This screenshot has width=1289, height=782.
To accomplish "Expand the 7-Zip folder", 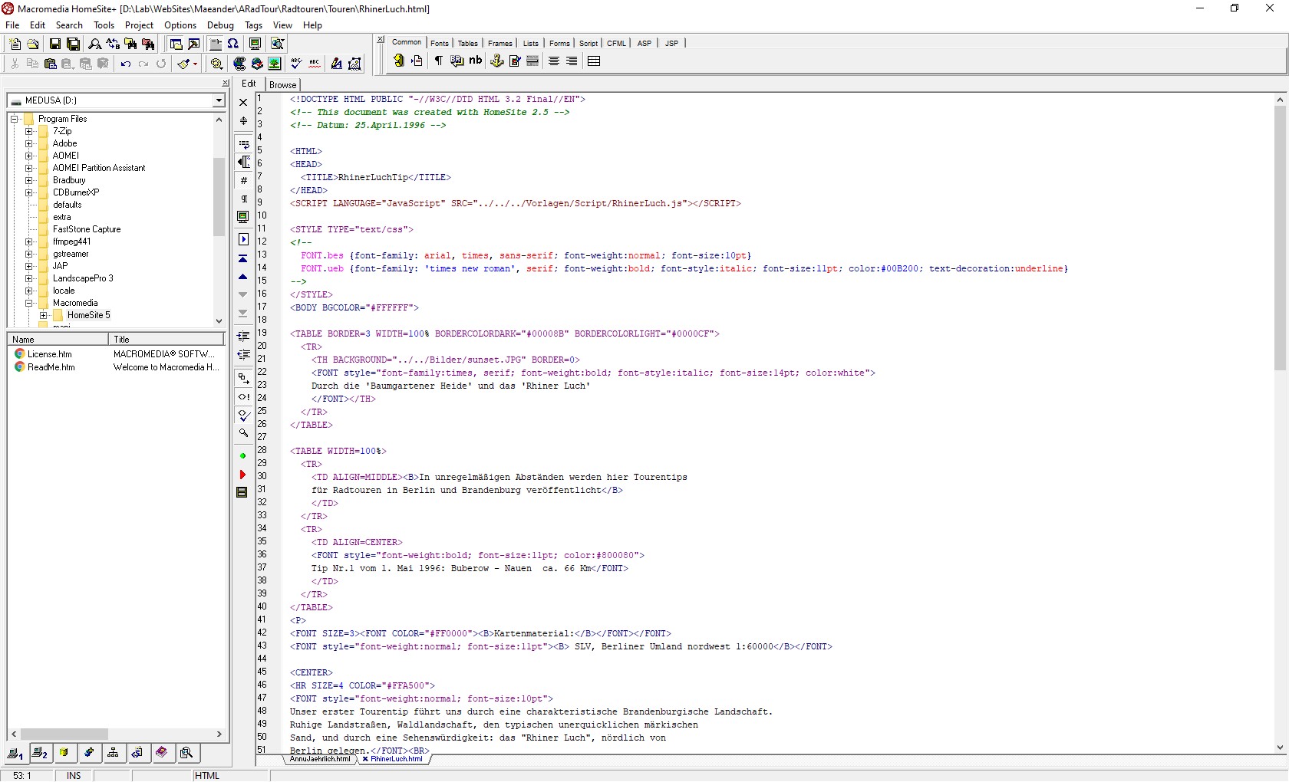I will pyautogui.click(x=29, y=131).
